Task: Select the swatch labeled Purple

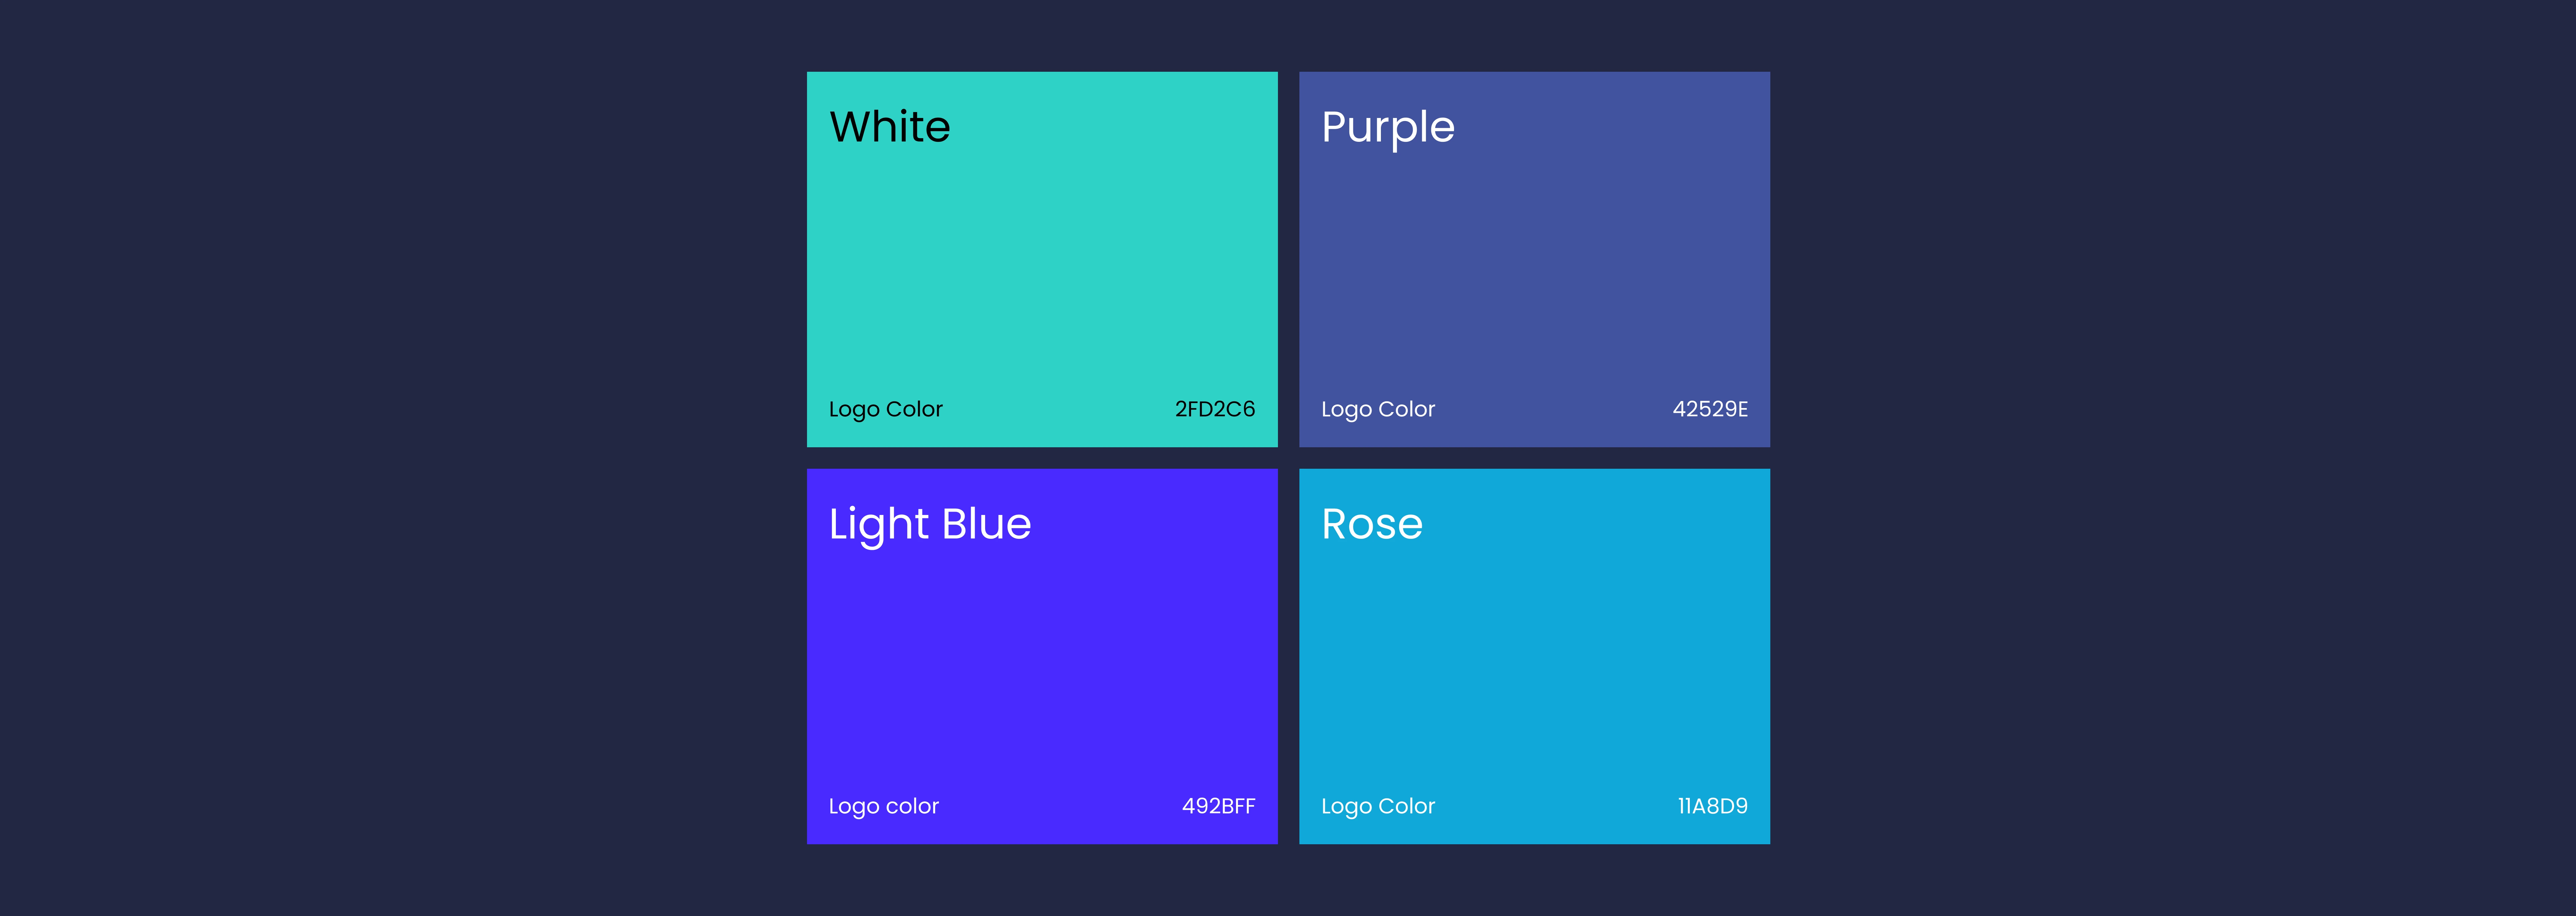Action: tap(1534, 259)
